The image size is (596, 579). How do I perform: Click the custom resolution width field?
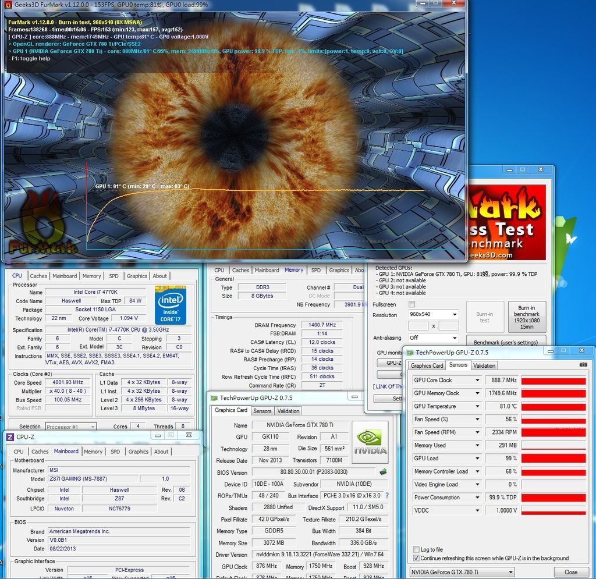click(418, 326)
